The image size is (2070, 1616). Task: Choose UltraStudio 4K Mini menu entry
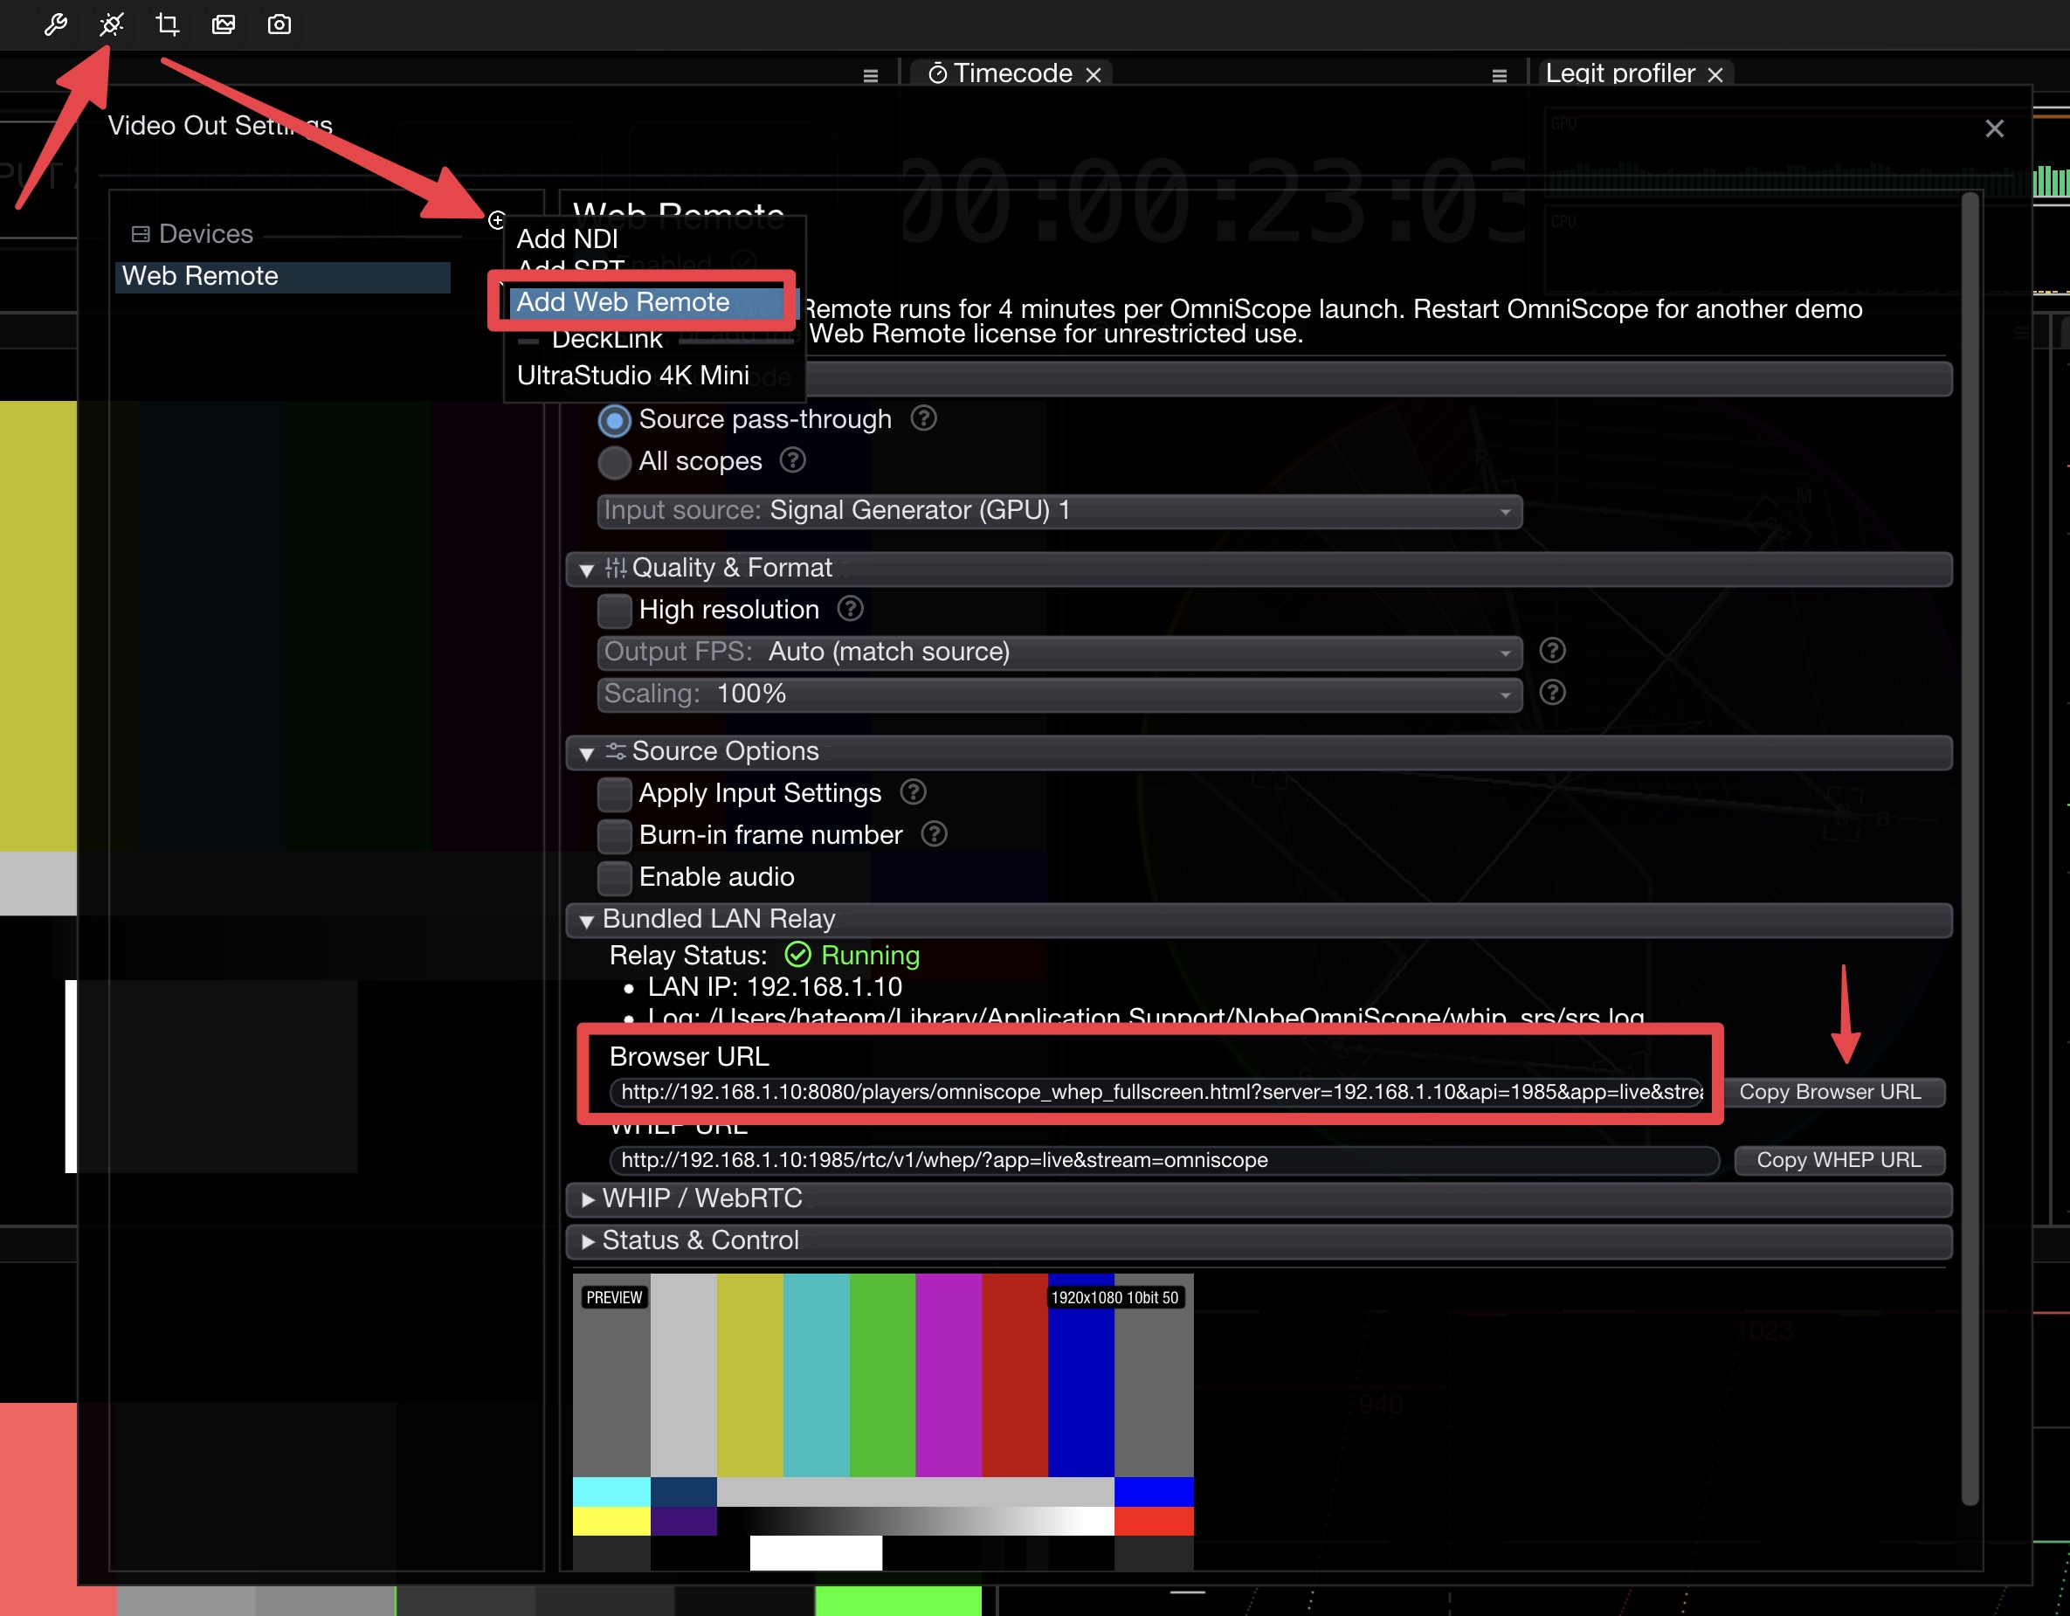point(632,376)
